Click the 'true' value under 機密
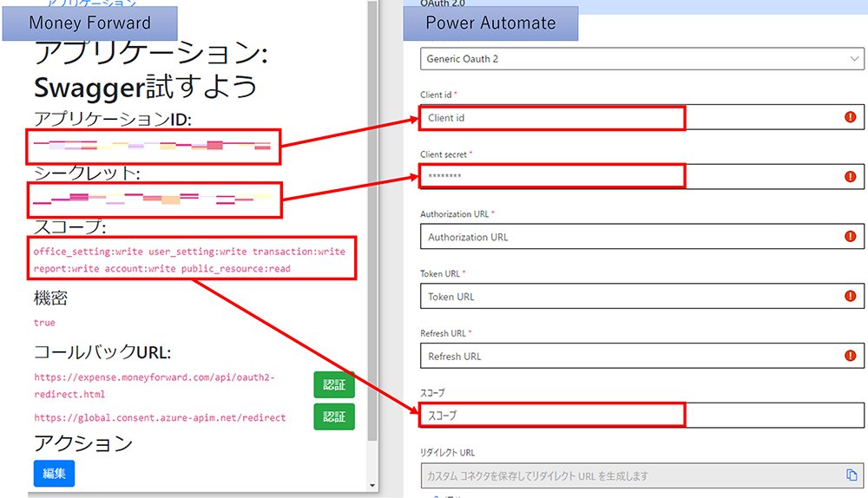Screen dimensions: 868x498 pos(44,323)
